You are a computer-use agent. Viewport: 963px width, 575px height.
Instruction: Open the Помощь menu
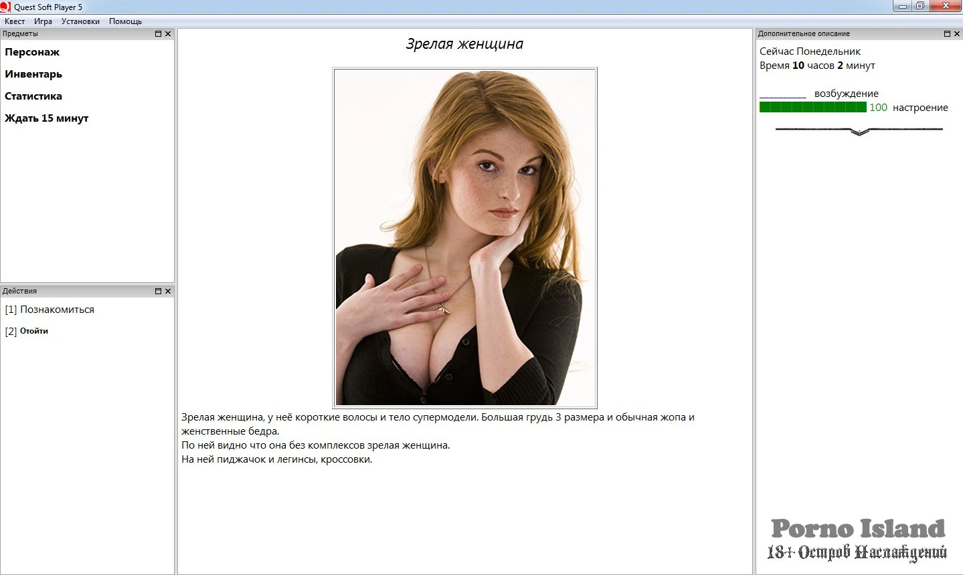pos(125,21)
